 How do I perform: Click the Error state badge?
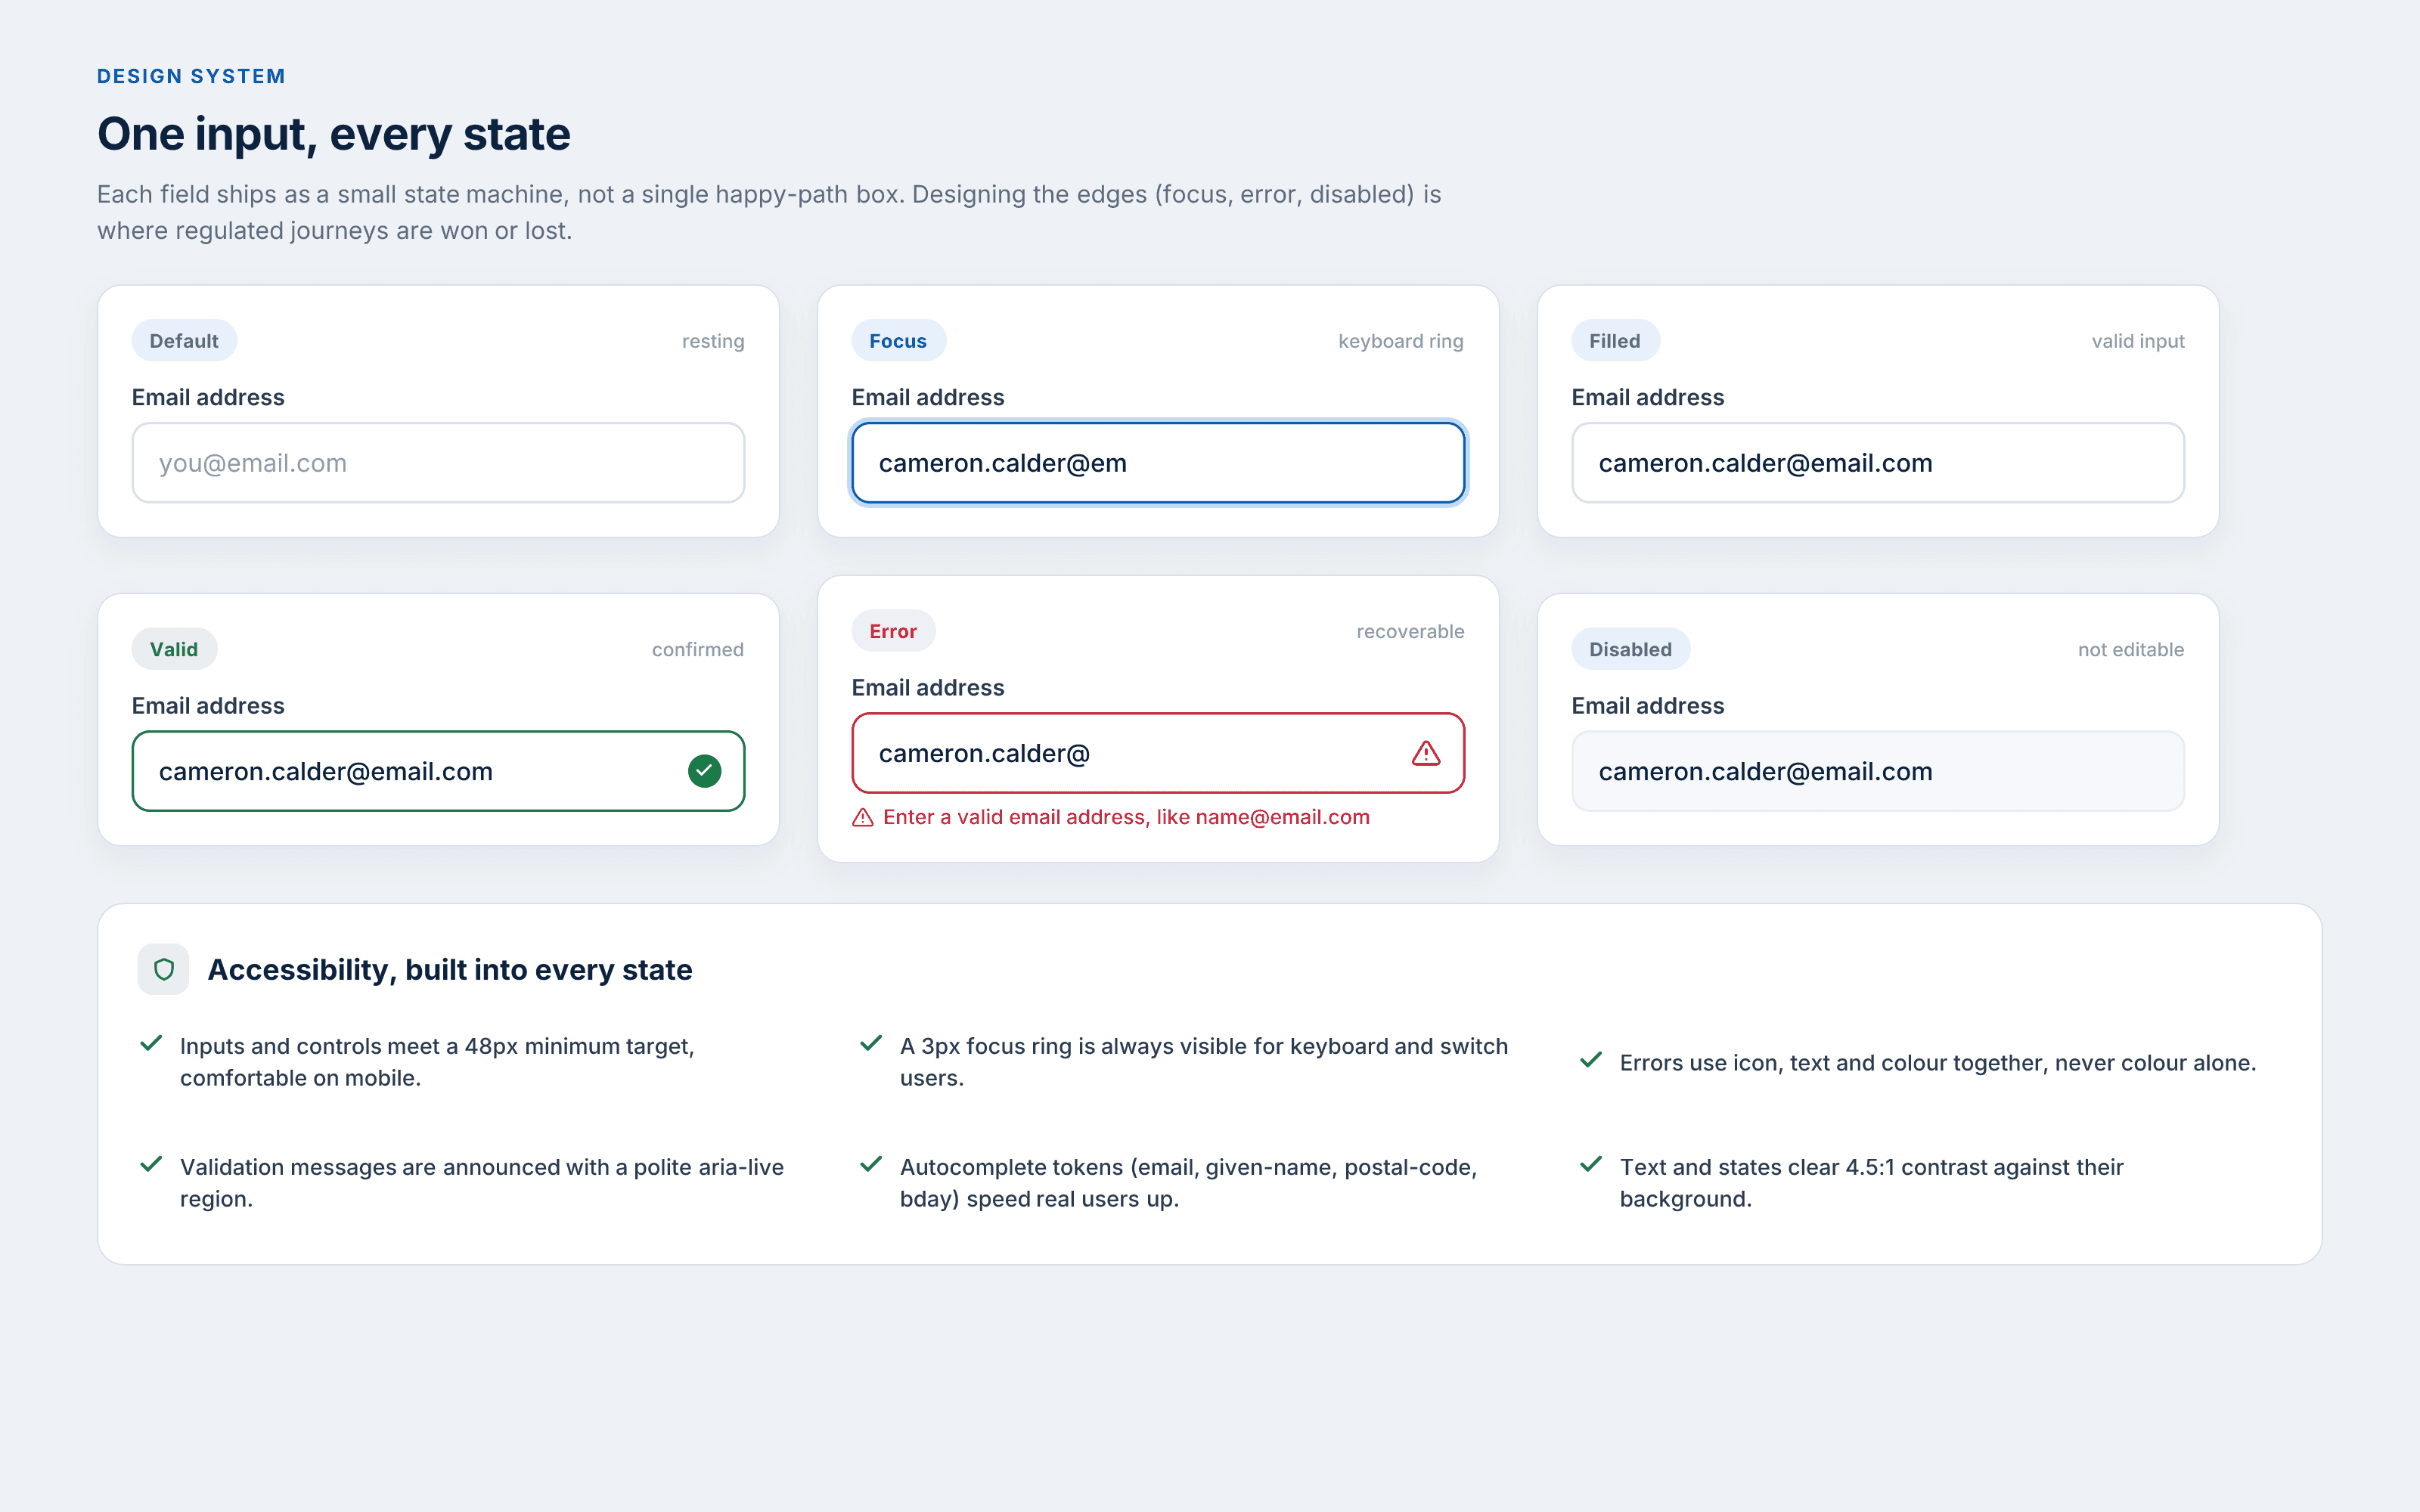pos(893,631)
